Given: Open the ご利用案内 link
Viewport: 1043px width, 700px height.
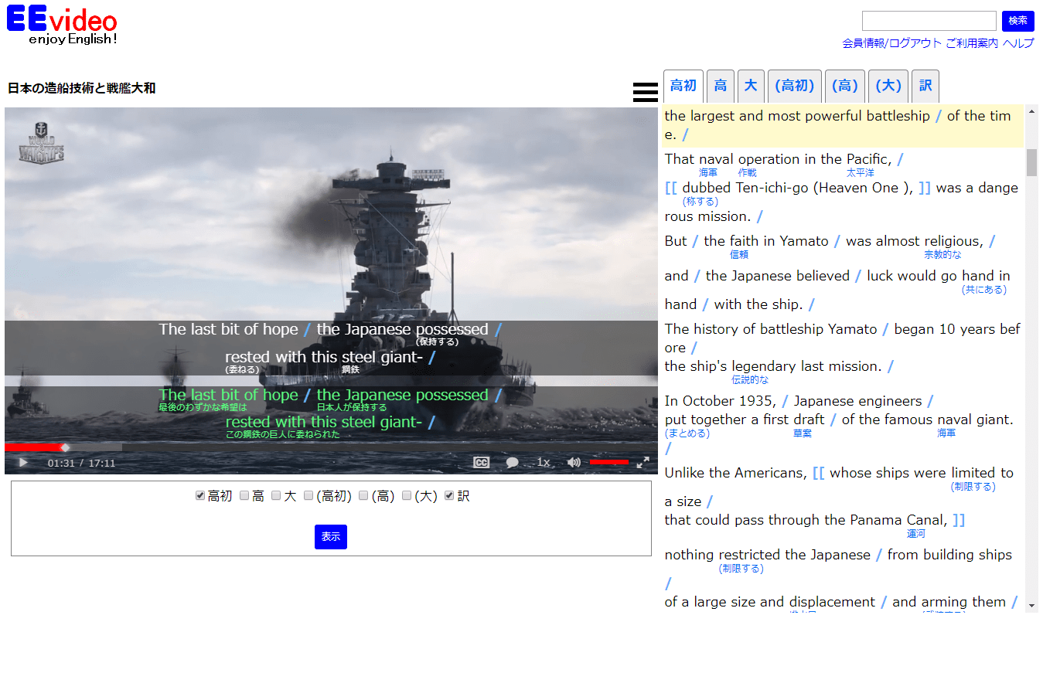Looking at the screenshot, I should pos(972,43).
